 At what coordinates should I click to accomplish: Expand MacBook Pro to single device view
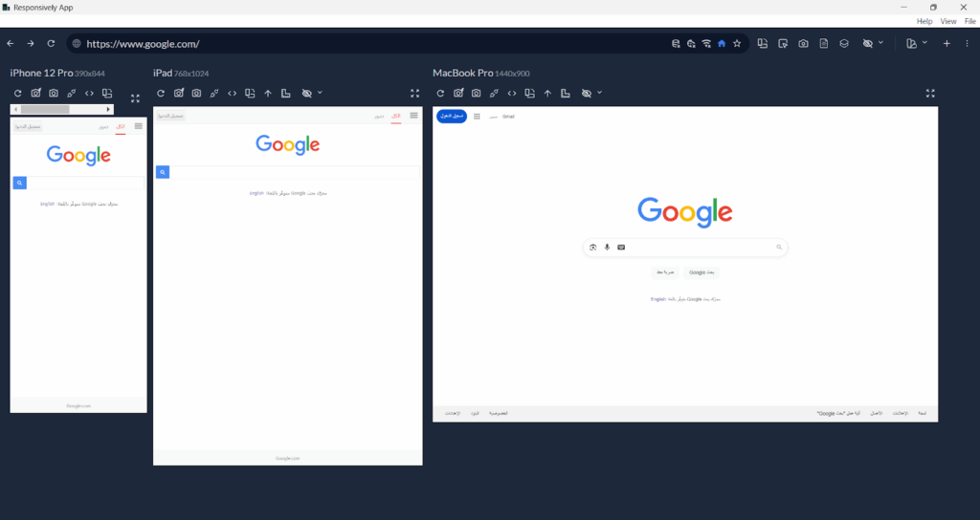point(930,93)
